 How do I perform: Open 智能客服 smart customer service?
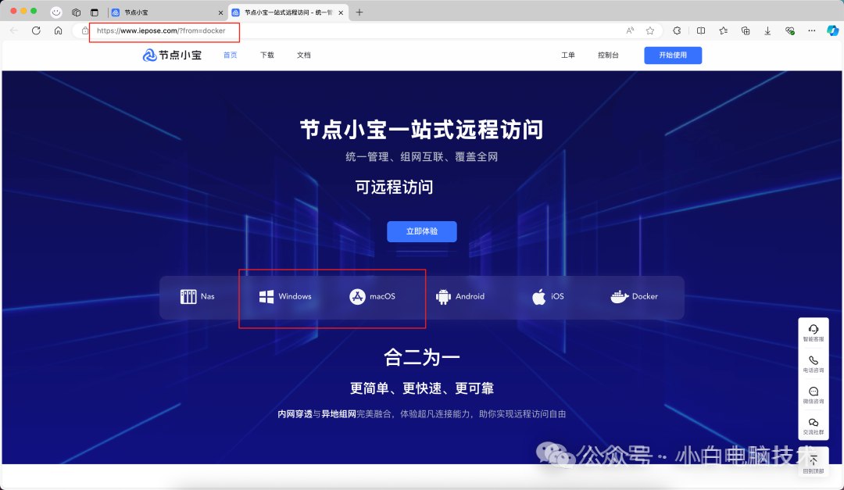[x=814, y=331]
